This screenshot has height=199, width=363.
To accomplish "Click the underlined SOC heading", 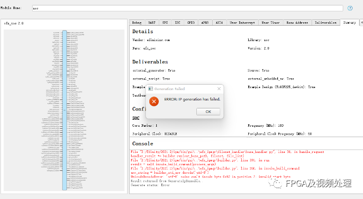I will click(136, 118).
